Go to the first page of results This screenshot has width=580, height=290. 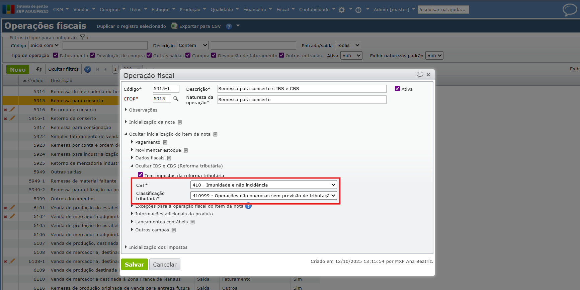click(x=98, y=69)
